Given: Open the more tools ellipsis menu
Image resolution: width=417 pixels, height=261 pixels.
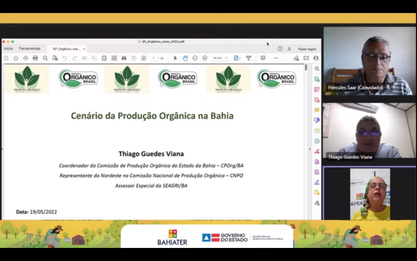Looking at the screenshot, I should coord(276,58).
